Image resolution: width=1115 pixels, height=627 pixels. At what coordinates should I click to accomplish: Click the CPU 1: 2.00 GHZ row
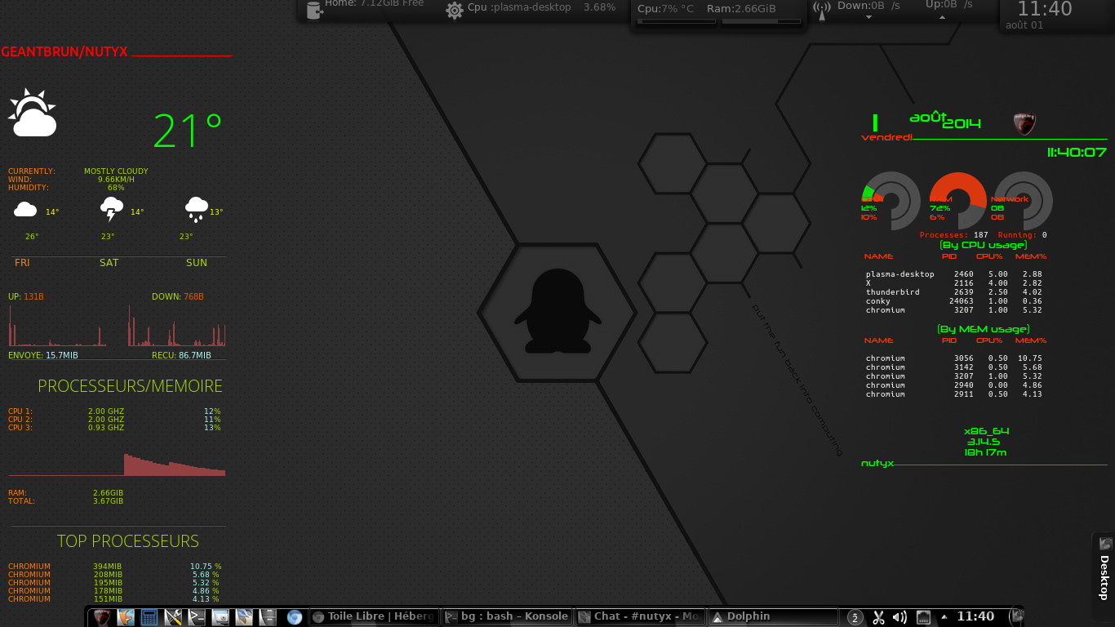coord(114,411)
